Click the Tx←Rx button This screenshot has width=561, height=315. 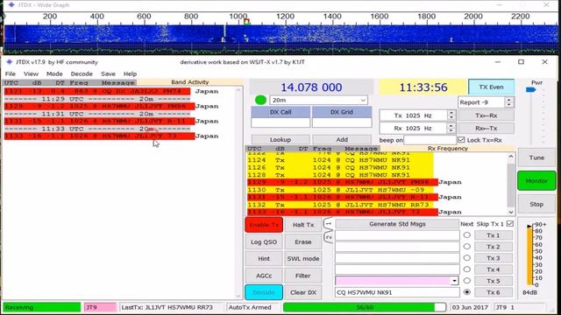(486, 115)
